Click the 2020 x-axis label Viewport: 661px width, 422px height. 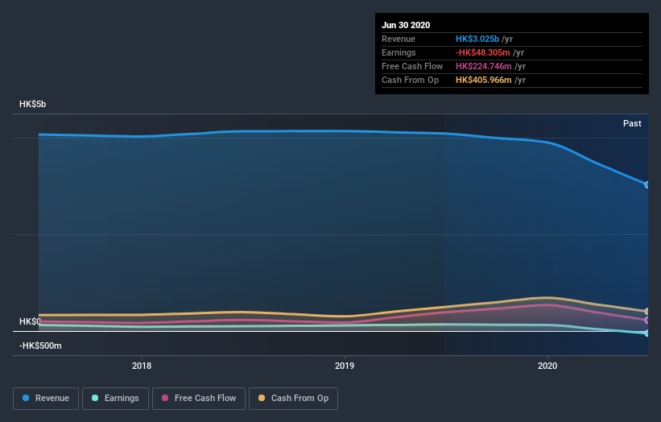coord(547,366)
